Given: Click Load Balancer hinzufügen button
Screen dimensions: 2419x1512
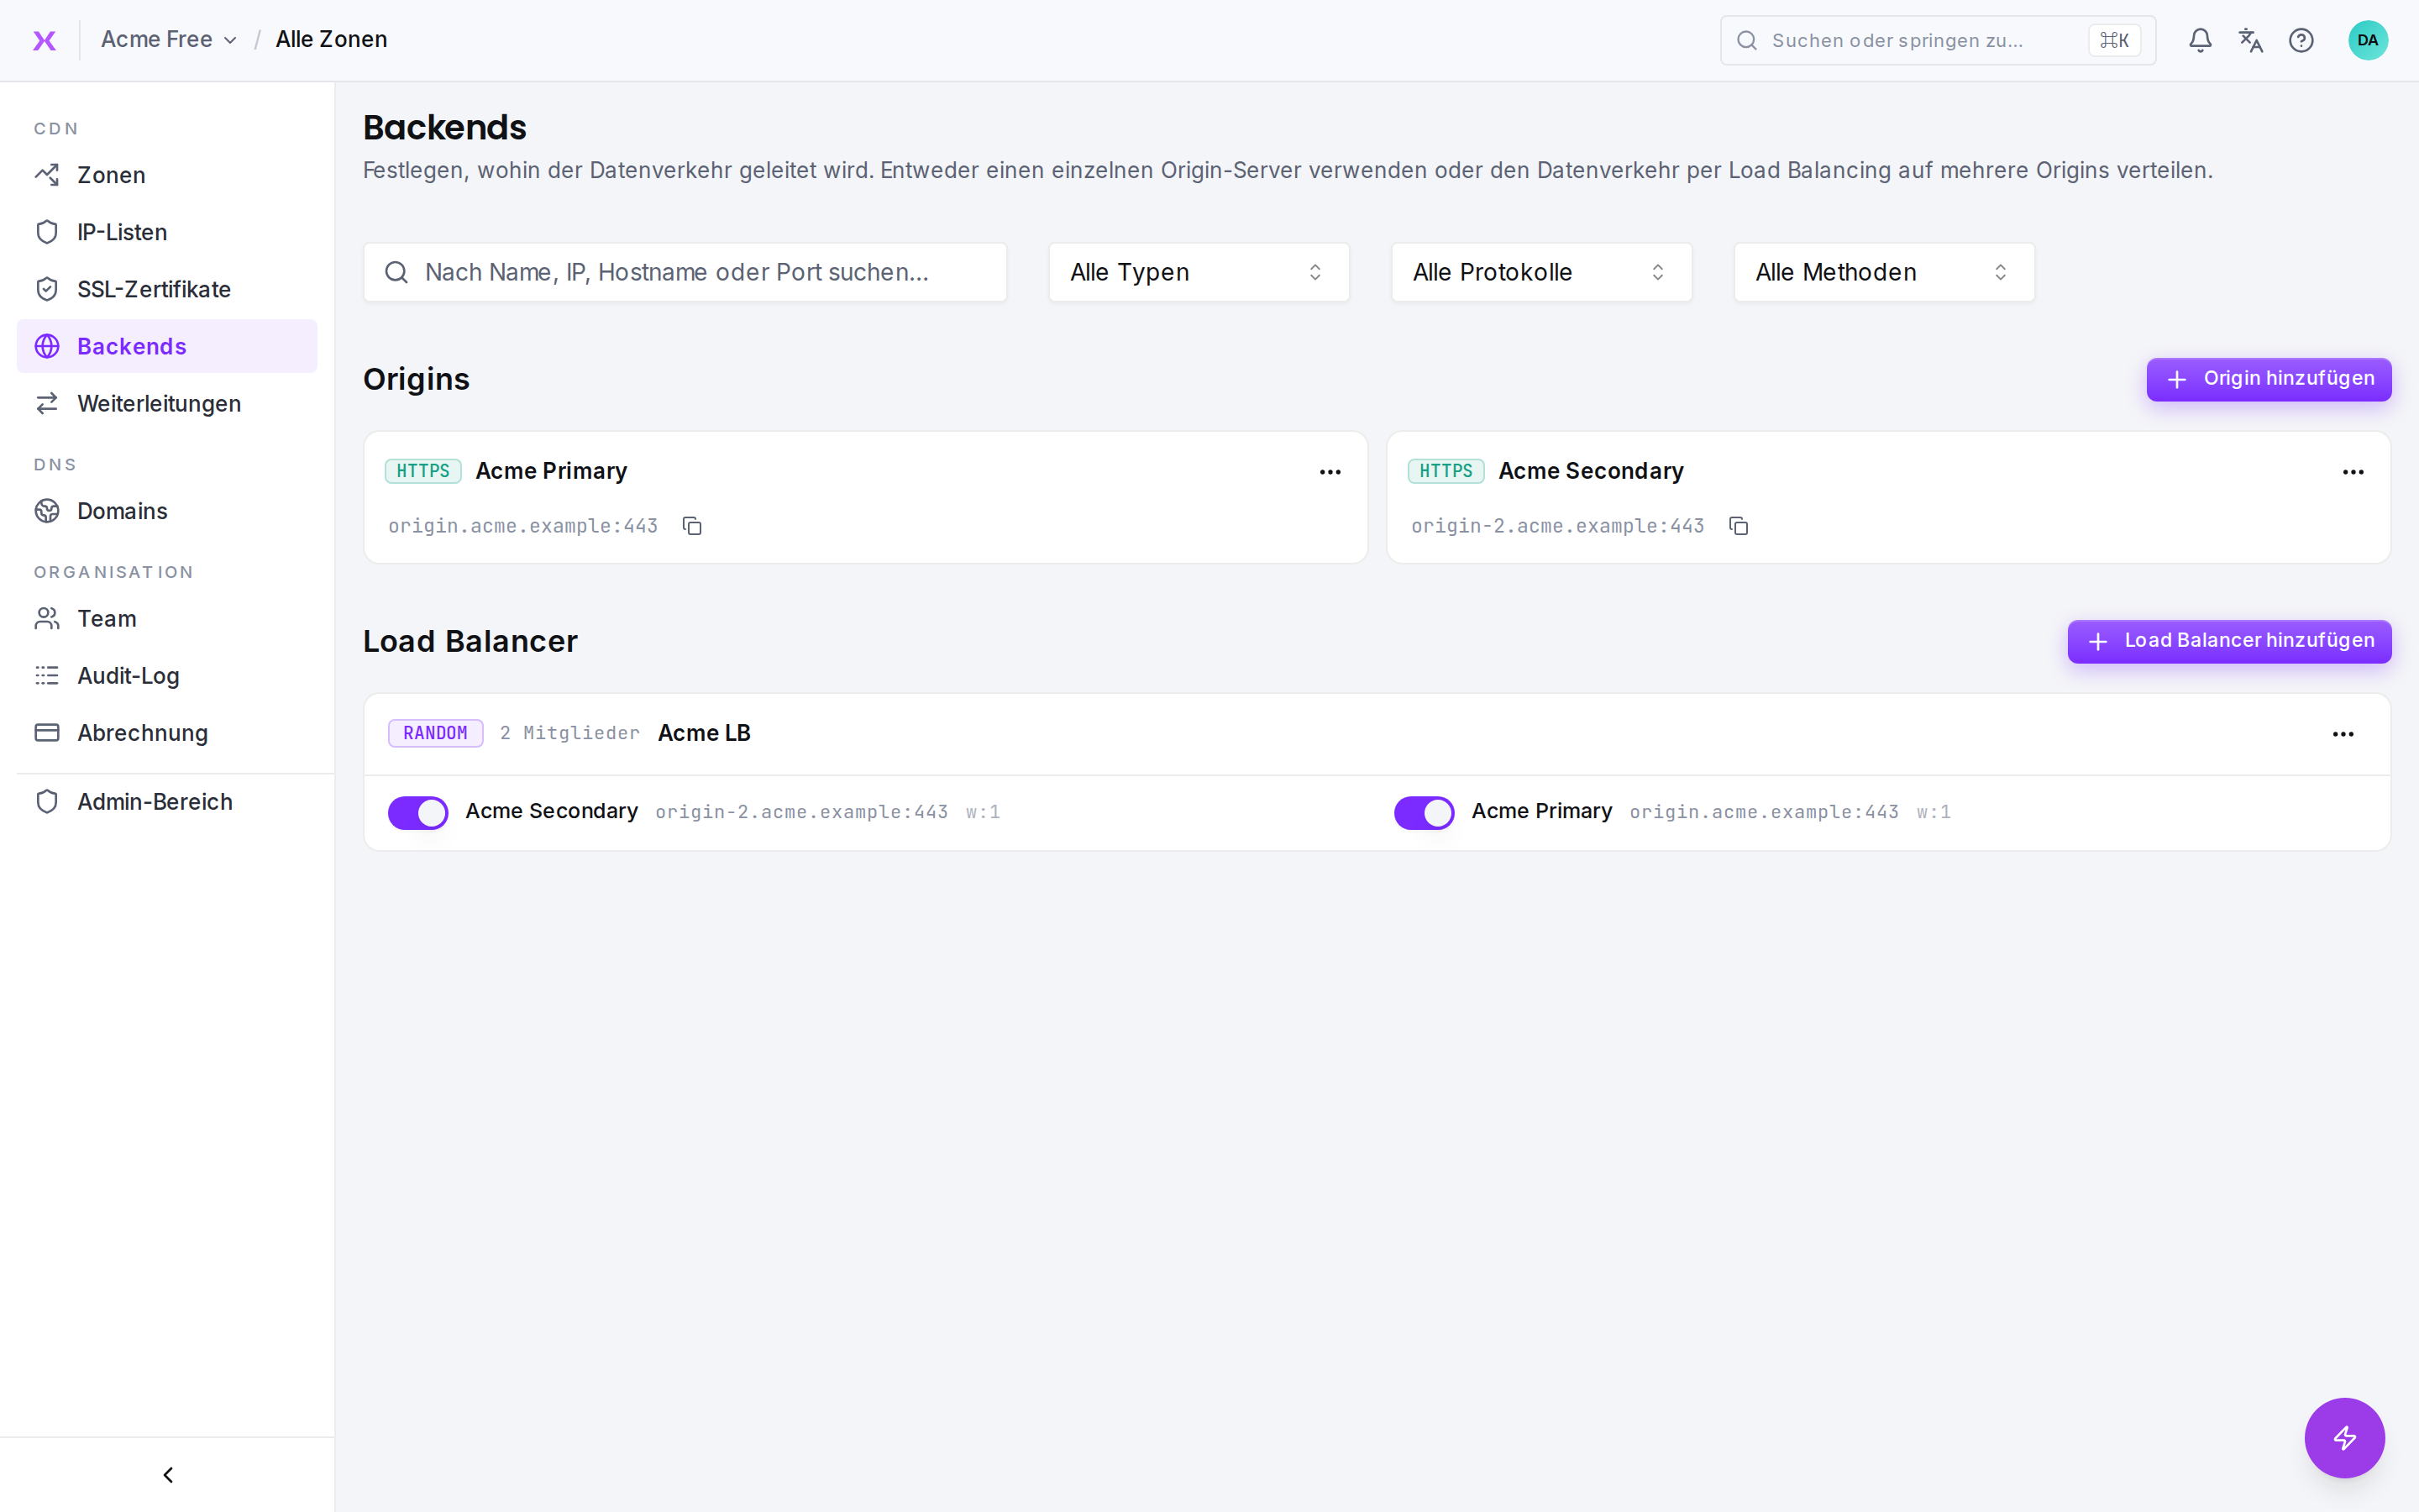Looking at the screenshot, I should point(2229,641).
